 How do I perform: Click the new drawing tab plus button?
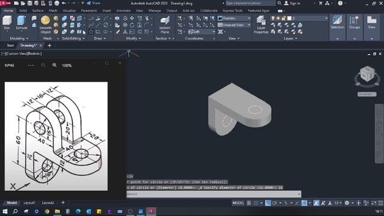click(x=49, y=46)
